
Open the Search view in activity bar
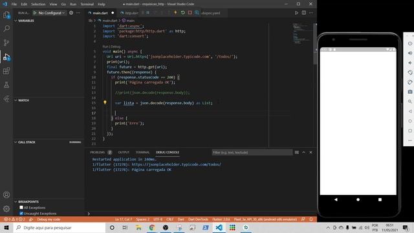(6, 28)
